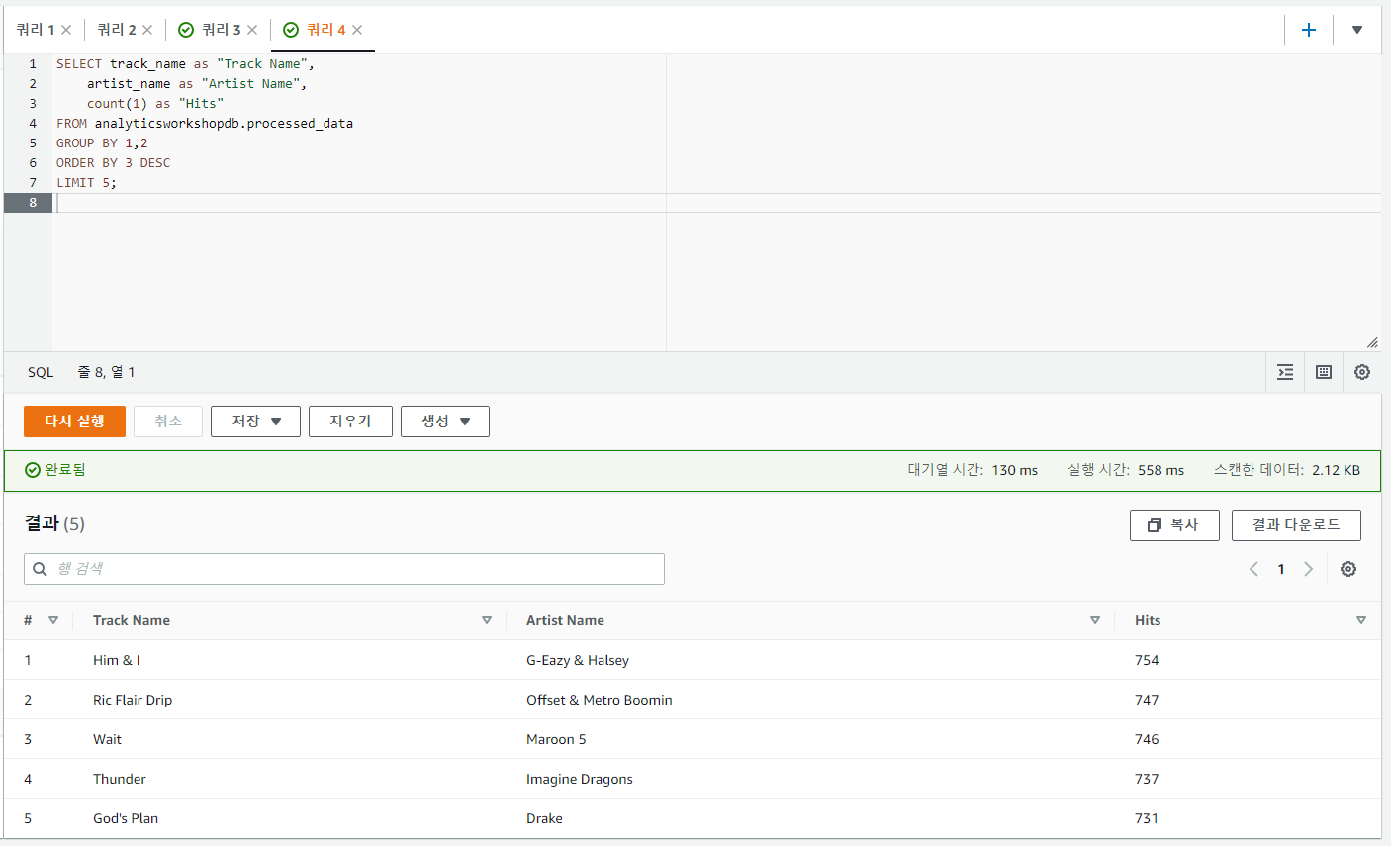Click the 'Imagine Dragons' artist cell

pyautogui.click(x=580, y=779)
